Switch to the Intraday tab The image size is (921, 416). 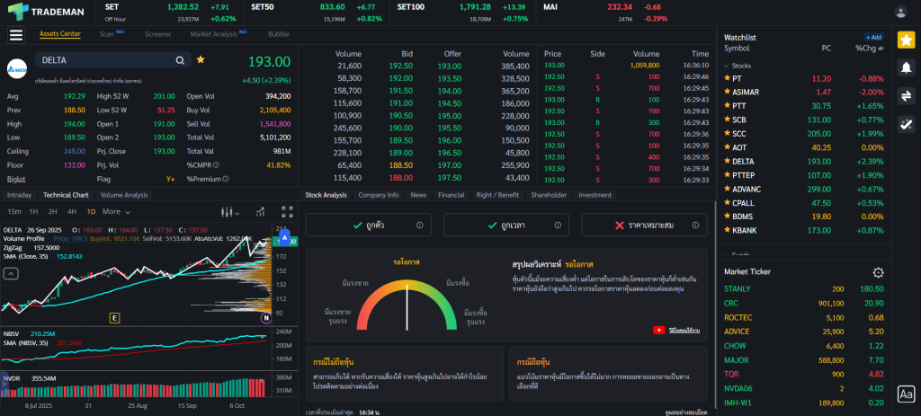coord(20,195)
